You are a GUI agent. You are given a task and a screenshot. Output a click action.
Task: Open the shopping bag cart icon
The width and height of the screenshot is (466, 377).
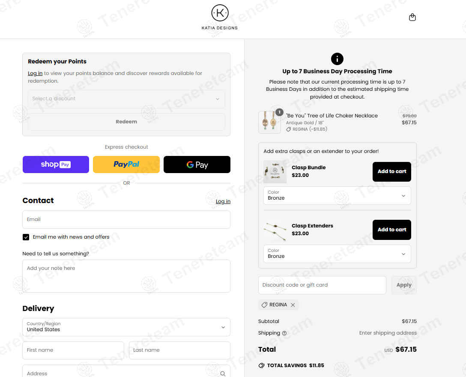tap(412, 18)
